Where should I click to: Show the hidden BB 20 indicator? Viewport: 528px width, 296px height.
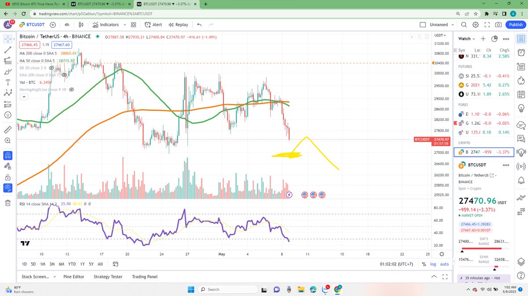pyautogui.click(x=51, y=68)
